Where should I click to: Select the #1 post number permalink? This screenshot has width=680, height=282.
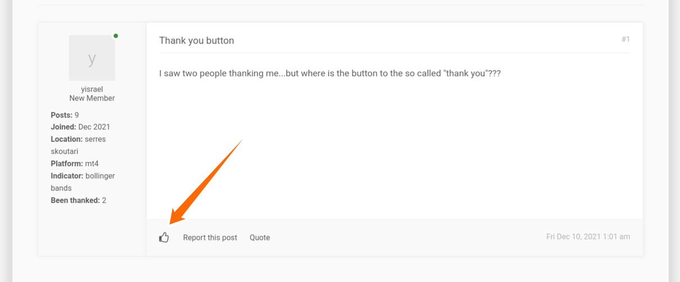point(625,39)
